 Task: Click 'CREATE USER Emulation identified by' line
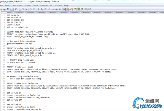point(66,86)
